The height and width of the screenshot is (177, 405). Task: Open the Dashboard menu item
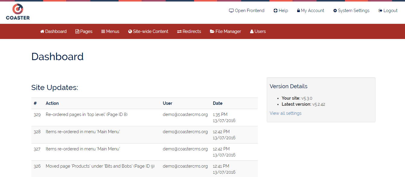(x=53, y=31)
